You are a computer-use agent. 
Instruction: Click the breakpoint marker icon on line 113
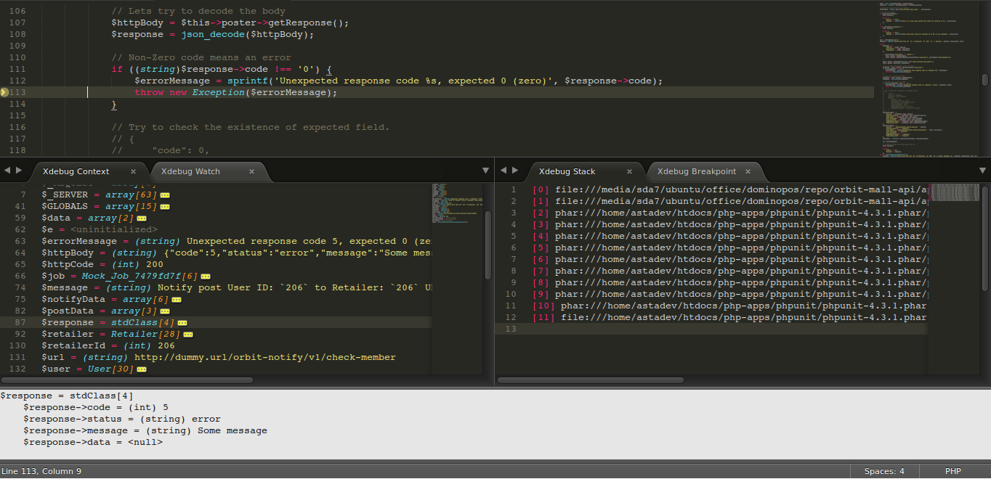(4, 92)
